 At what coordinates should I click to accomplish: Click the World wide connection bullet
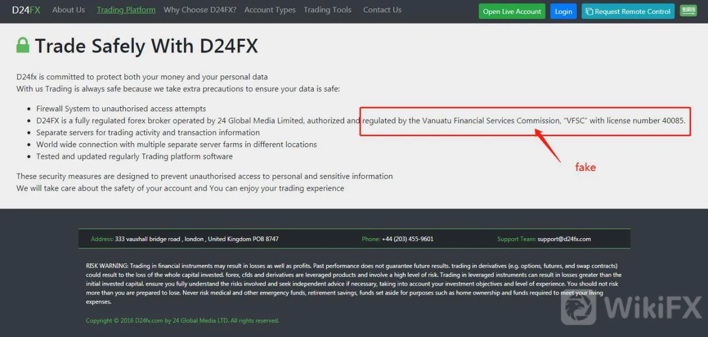click(x=177, y=144)
